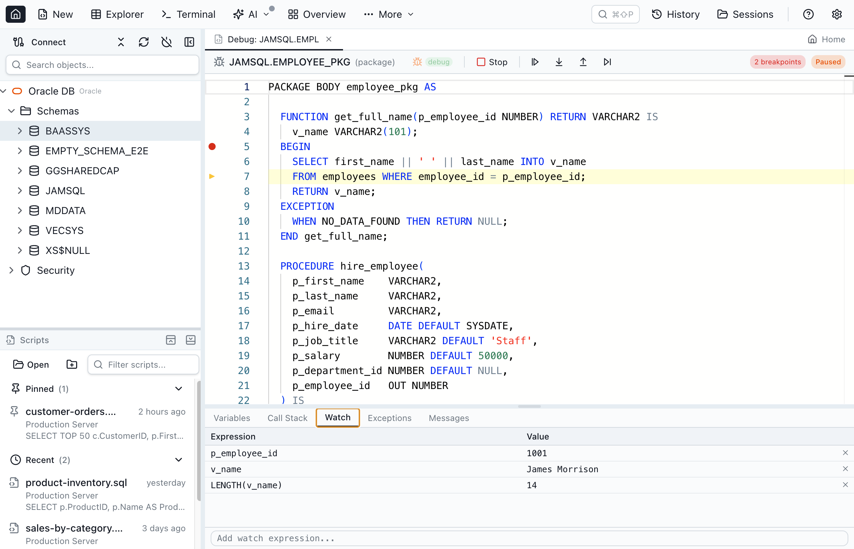
Task: Open the Terminal
Action: [x=188, y=14]
